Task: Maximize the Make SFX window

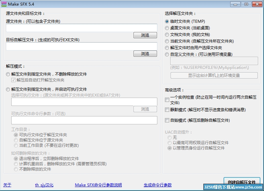Action: point(246,4)
